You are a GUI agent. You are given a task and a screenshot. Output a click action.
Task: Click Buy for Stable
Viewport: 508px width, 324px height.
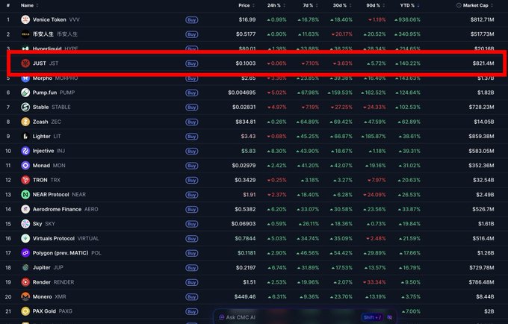coord(192,108)
